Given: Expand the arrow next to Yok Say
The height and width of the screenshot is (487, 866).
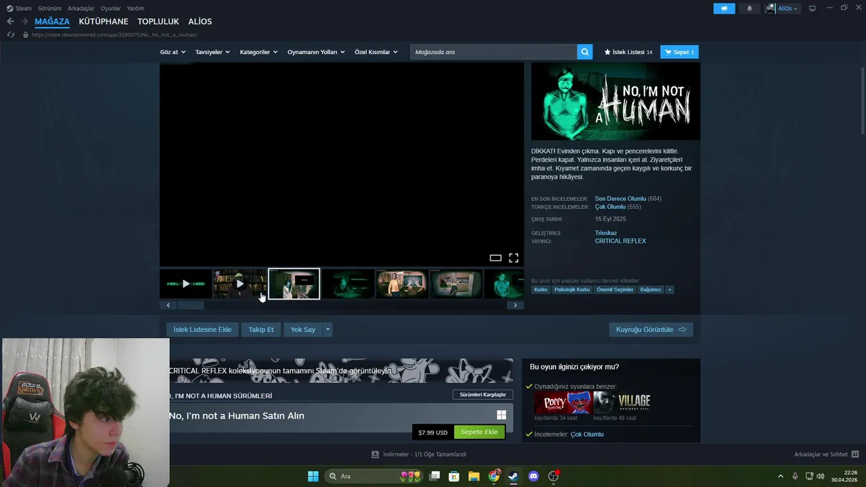Looking at the screenshot, I should coord(327,329).
